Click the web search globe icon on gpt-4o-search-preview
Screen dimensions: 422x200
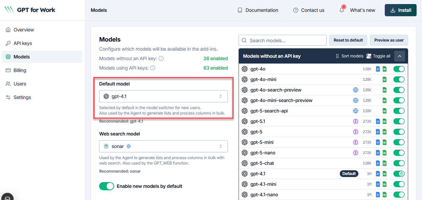356,90
